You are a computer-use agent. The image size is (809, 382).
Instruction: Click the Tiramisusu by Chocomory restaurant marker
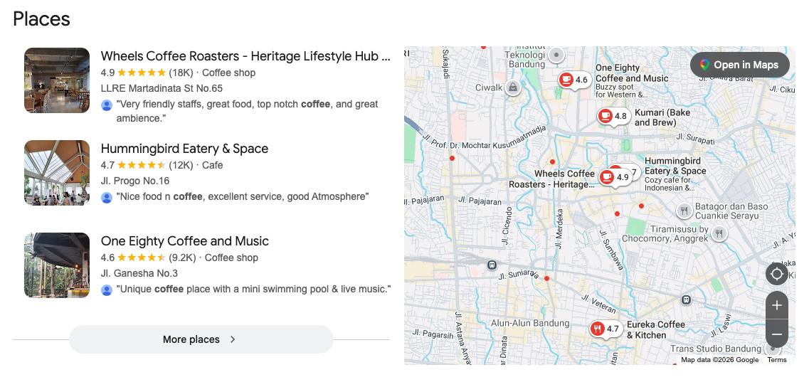(x=719, y=233)
